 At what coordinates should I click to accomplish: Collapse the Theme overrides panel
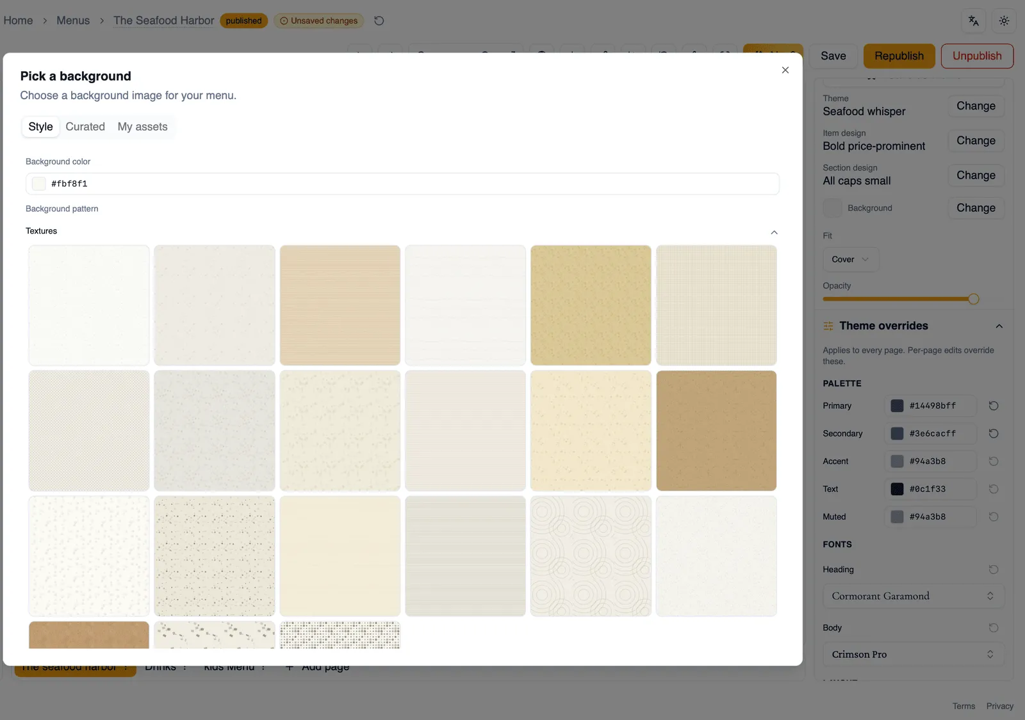click(x=999, y=326)
